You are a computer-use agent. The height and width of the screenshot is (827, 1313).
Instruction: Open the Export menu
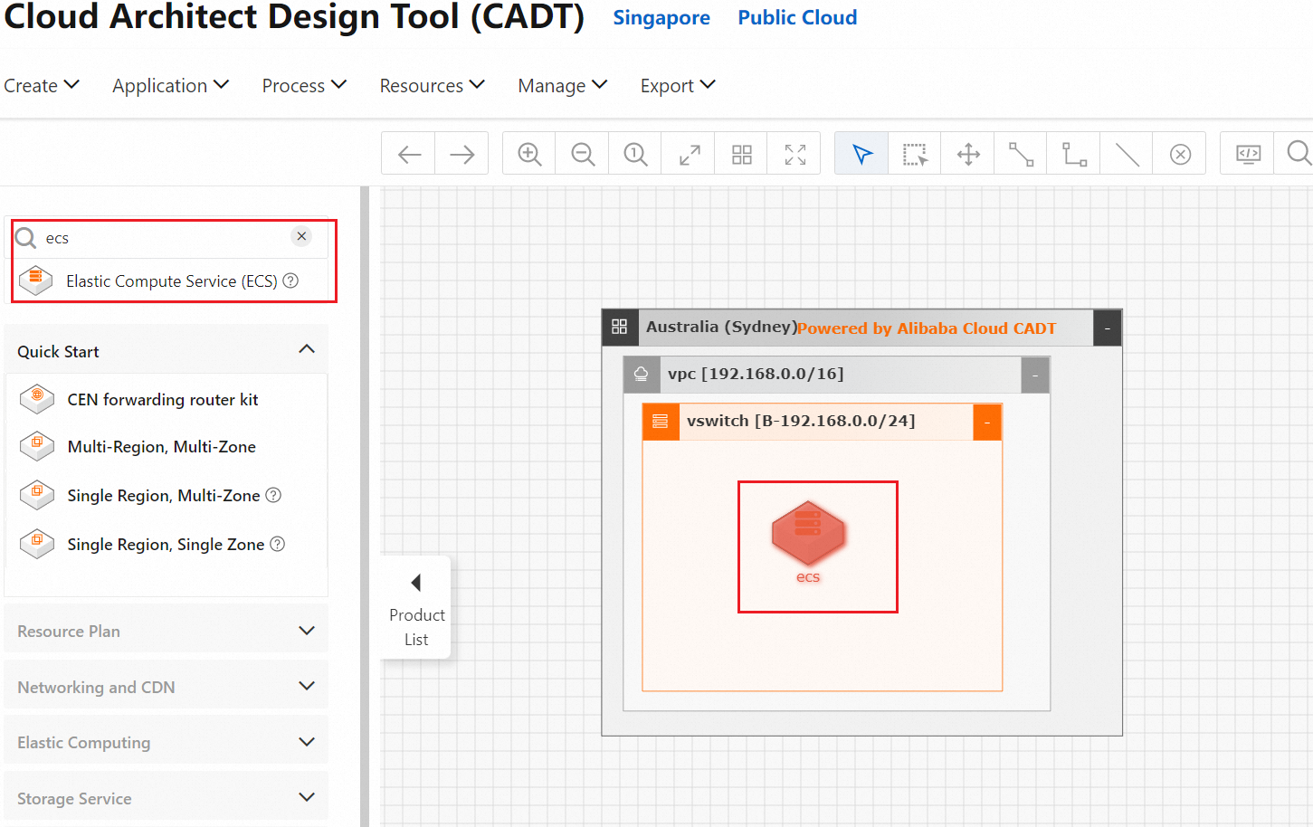coord(678,86)
